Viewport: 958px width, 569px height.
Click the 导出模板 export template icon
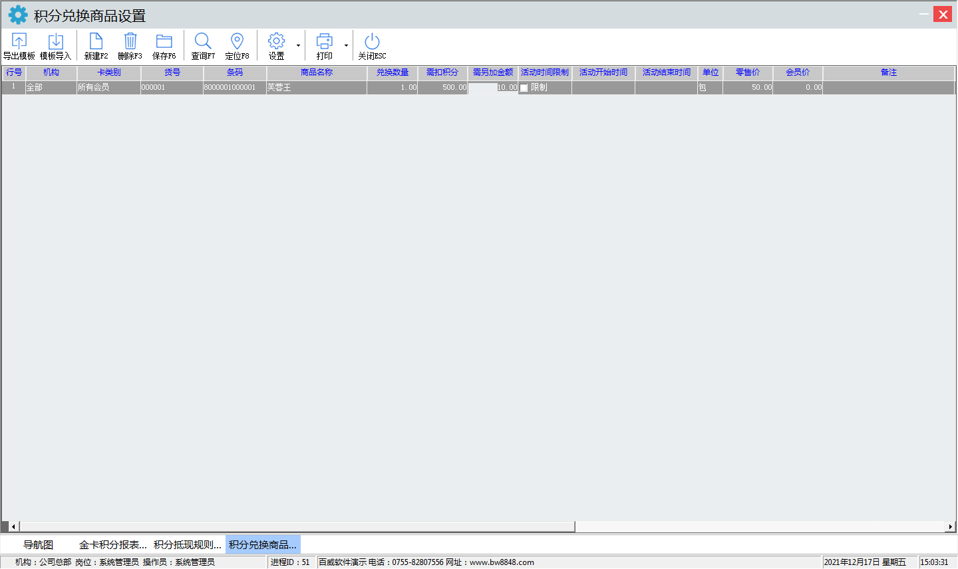19,41
